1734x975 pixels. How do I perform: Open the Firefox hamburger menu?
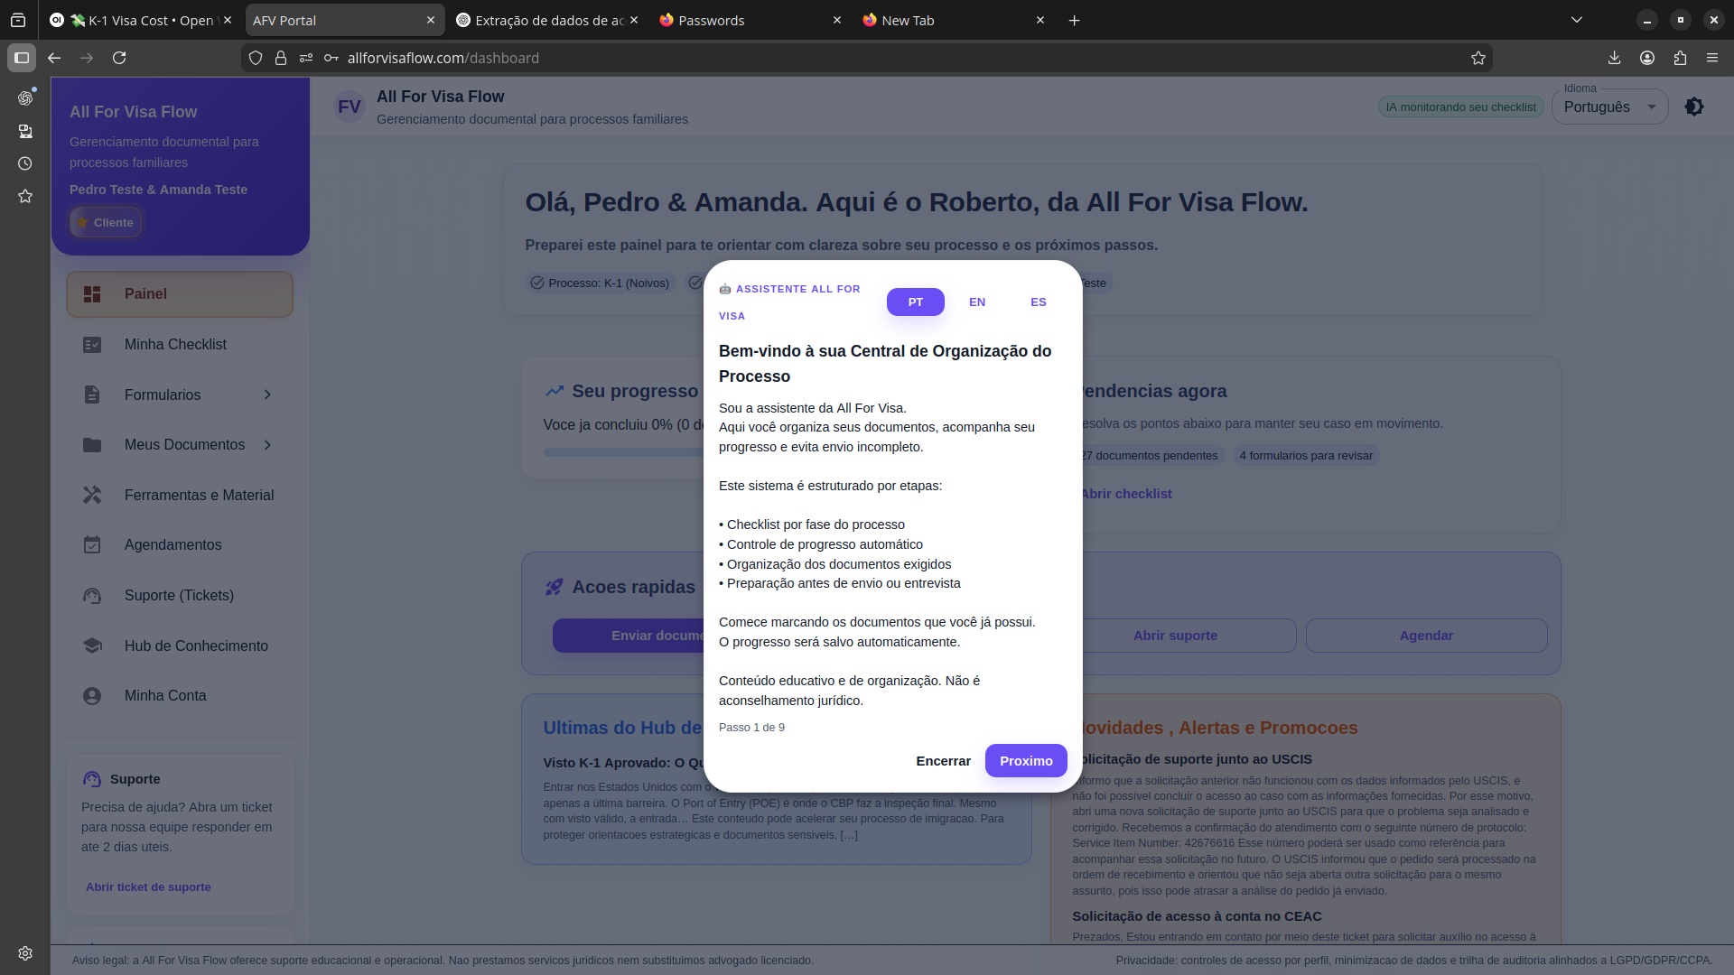coord(1712,58)
